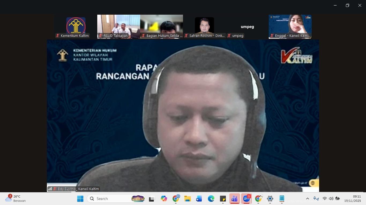Open Microsoft Teams from the taskbar
The width and height of the screenshot is (366, 205).
click(x=234, y=199)
